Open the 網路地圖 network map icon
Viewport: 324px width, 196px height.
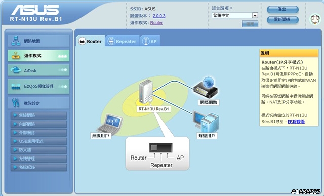click(16, 41)
